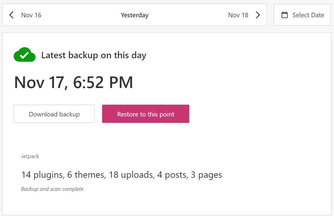Image resolution: width=334 pixels, height=216 pixels.
Task: Select the forward navigation arrow next to Nov 18
Action: [x=258, y=15]
